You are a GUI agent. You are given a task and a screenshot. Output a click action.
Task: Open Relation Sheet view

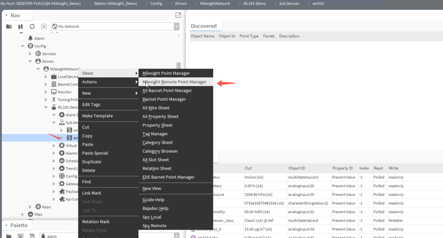click(x=157, y=168)
